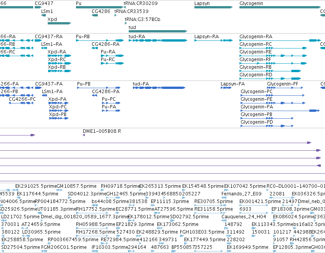
Task: Select the Glycogenin-PF protein label
Action: coord(283,84)
